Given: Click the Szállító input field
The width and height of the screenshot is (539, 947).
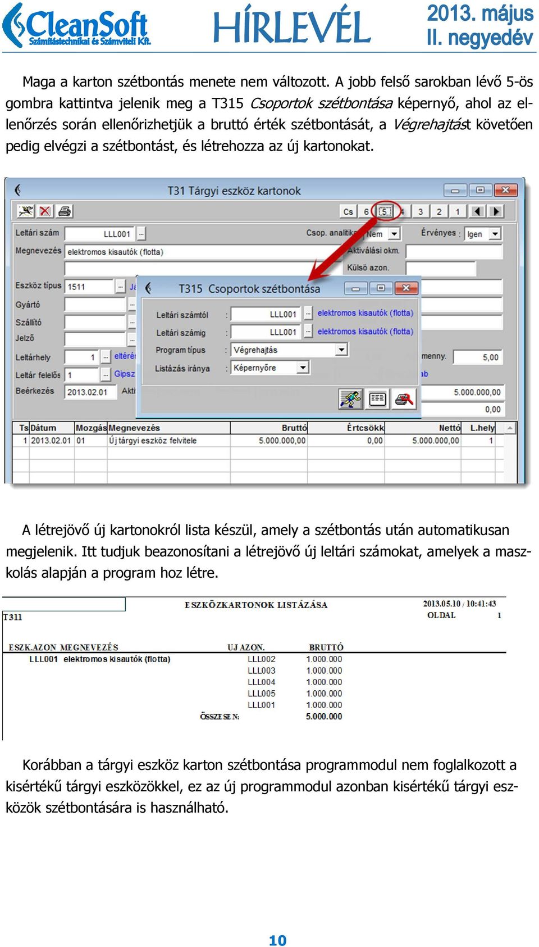Looking at the screenshot, I should point(95,322).
